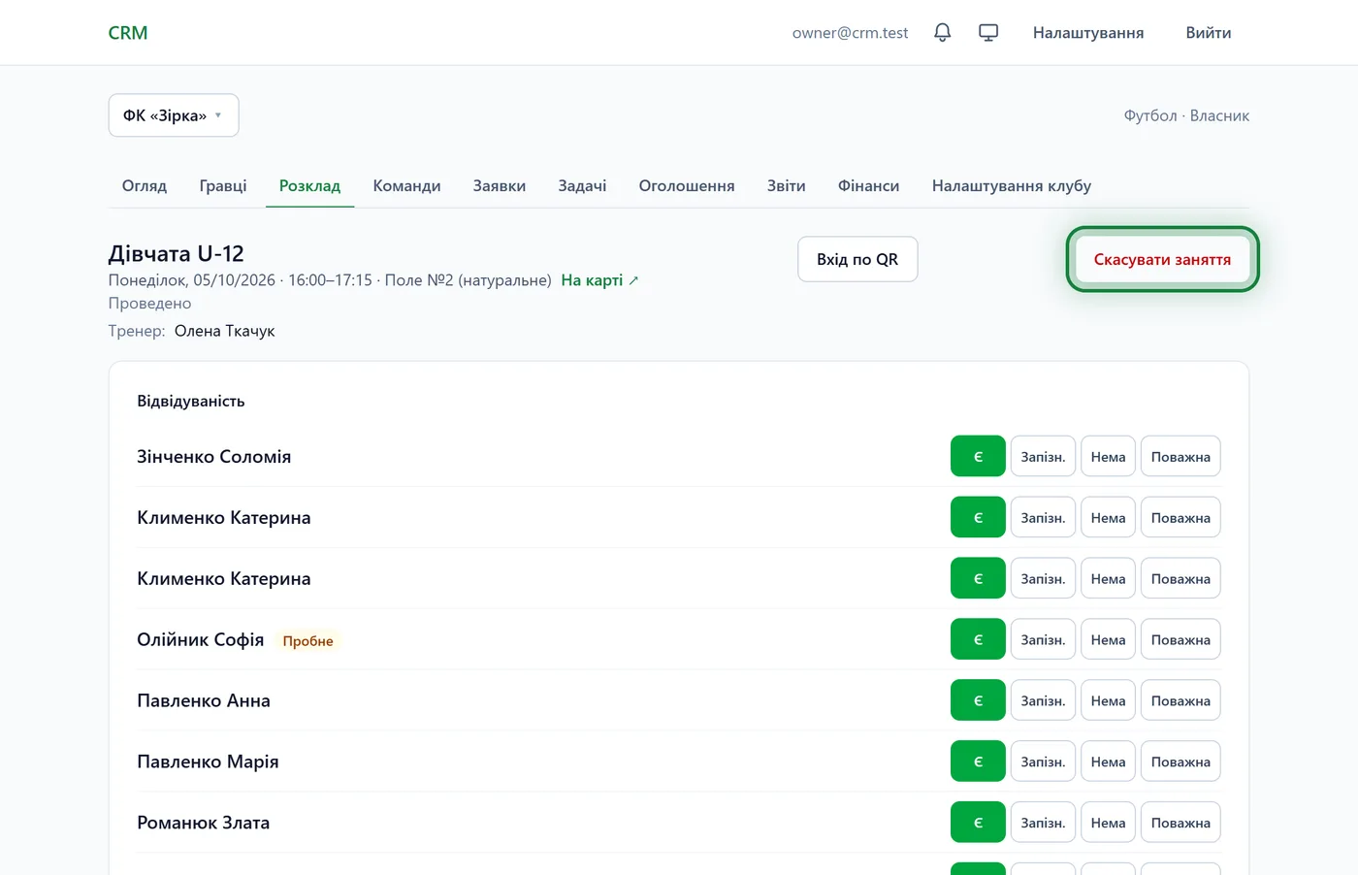The height and width of the screenshot is (875, 1358).
Task: Open the На карті map link
Action: tap(599, 280)
